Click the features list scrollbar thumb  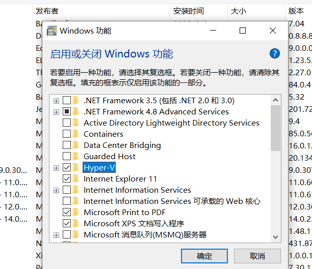[x=276, y=128]
